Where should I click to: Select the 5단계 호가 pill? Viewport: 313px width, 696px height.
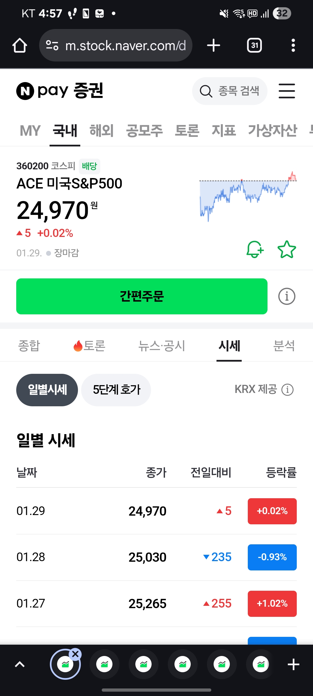point(116,390)
